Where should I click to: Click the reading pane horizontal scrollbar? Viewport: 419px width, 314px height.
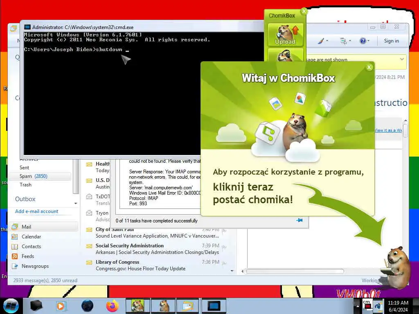[x=295, y=271]
